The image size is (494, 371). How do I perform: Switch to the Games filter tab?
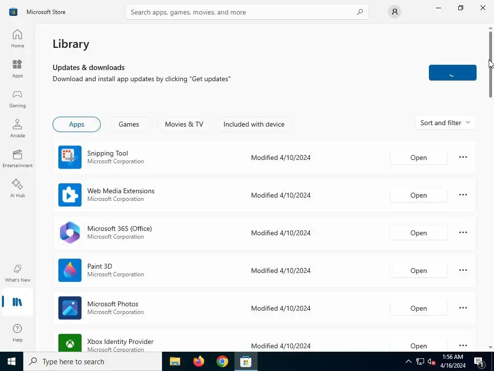[x=128, y=124]
